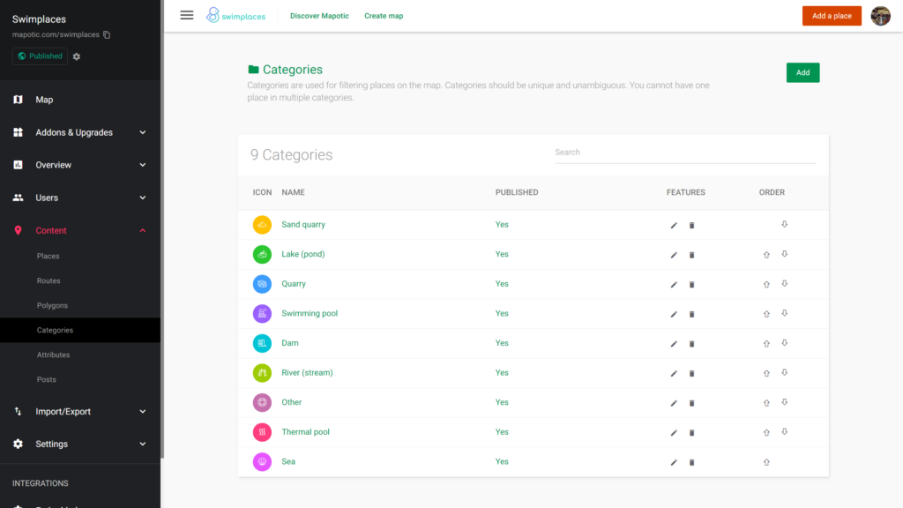This screenshot has width=903, height=508.
Task: Edit the Lake (pond) category
Action: (x=674, y=255)
